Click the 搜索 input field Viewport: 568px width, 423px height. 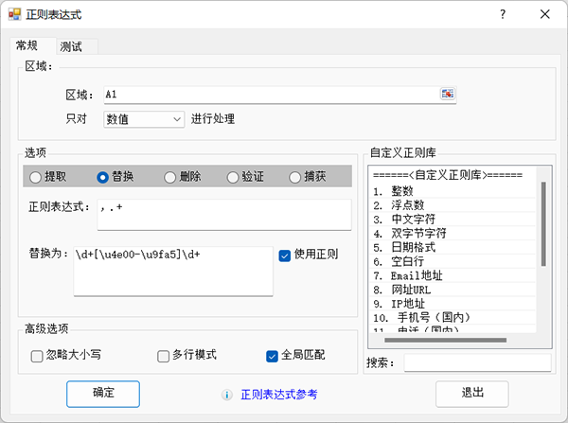[478, 362]
